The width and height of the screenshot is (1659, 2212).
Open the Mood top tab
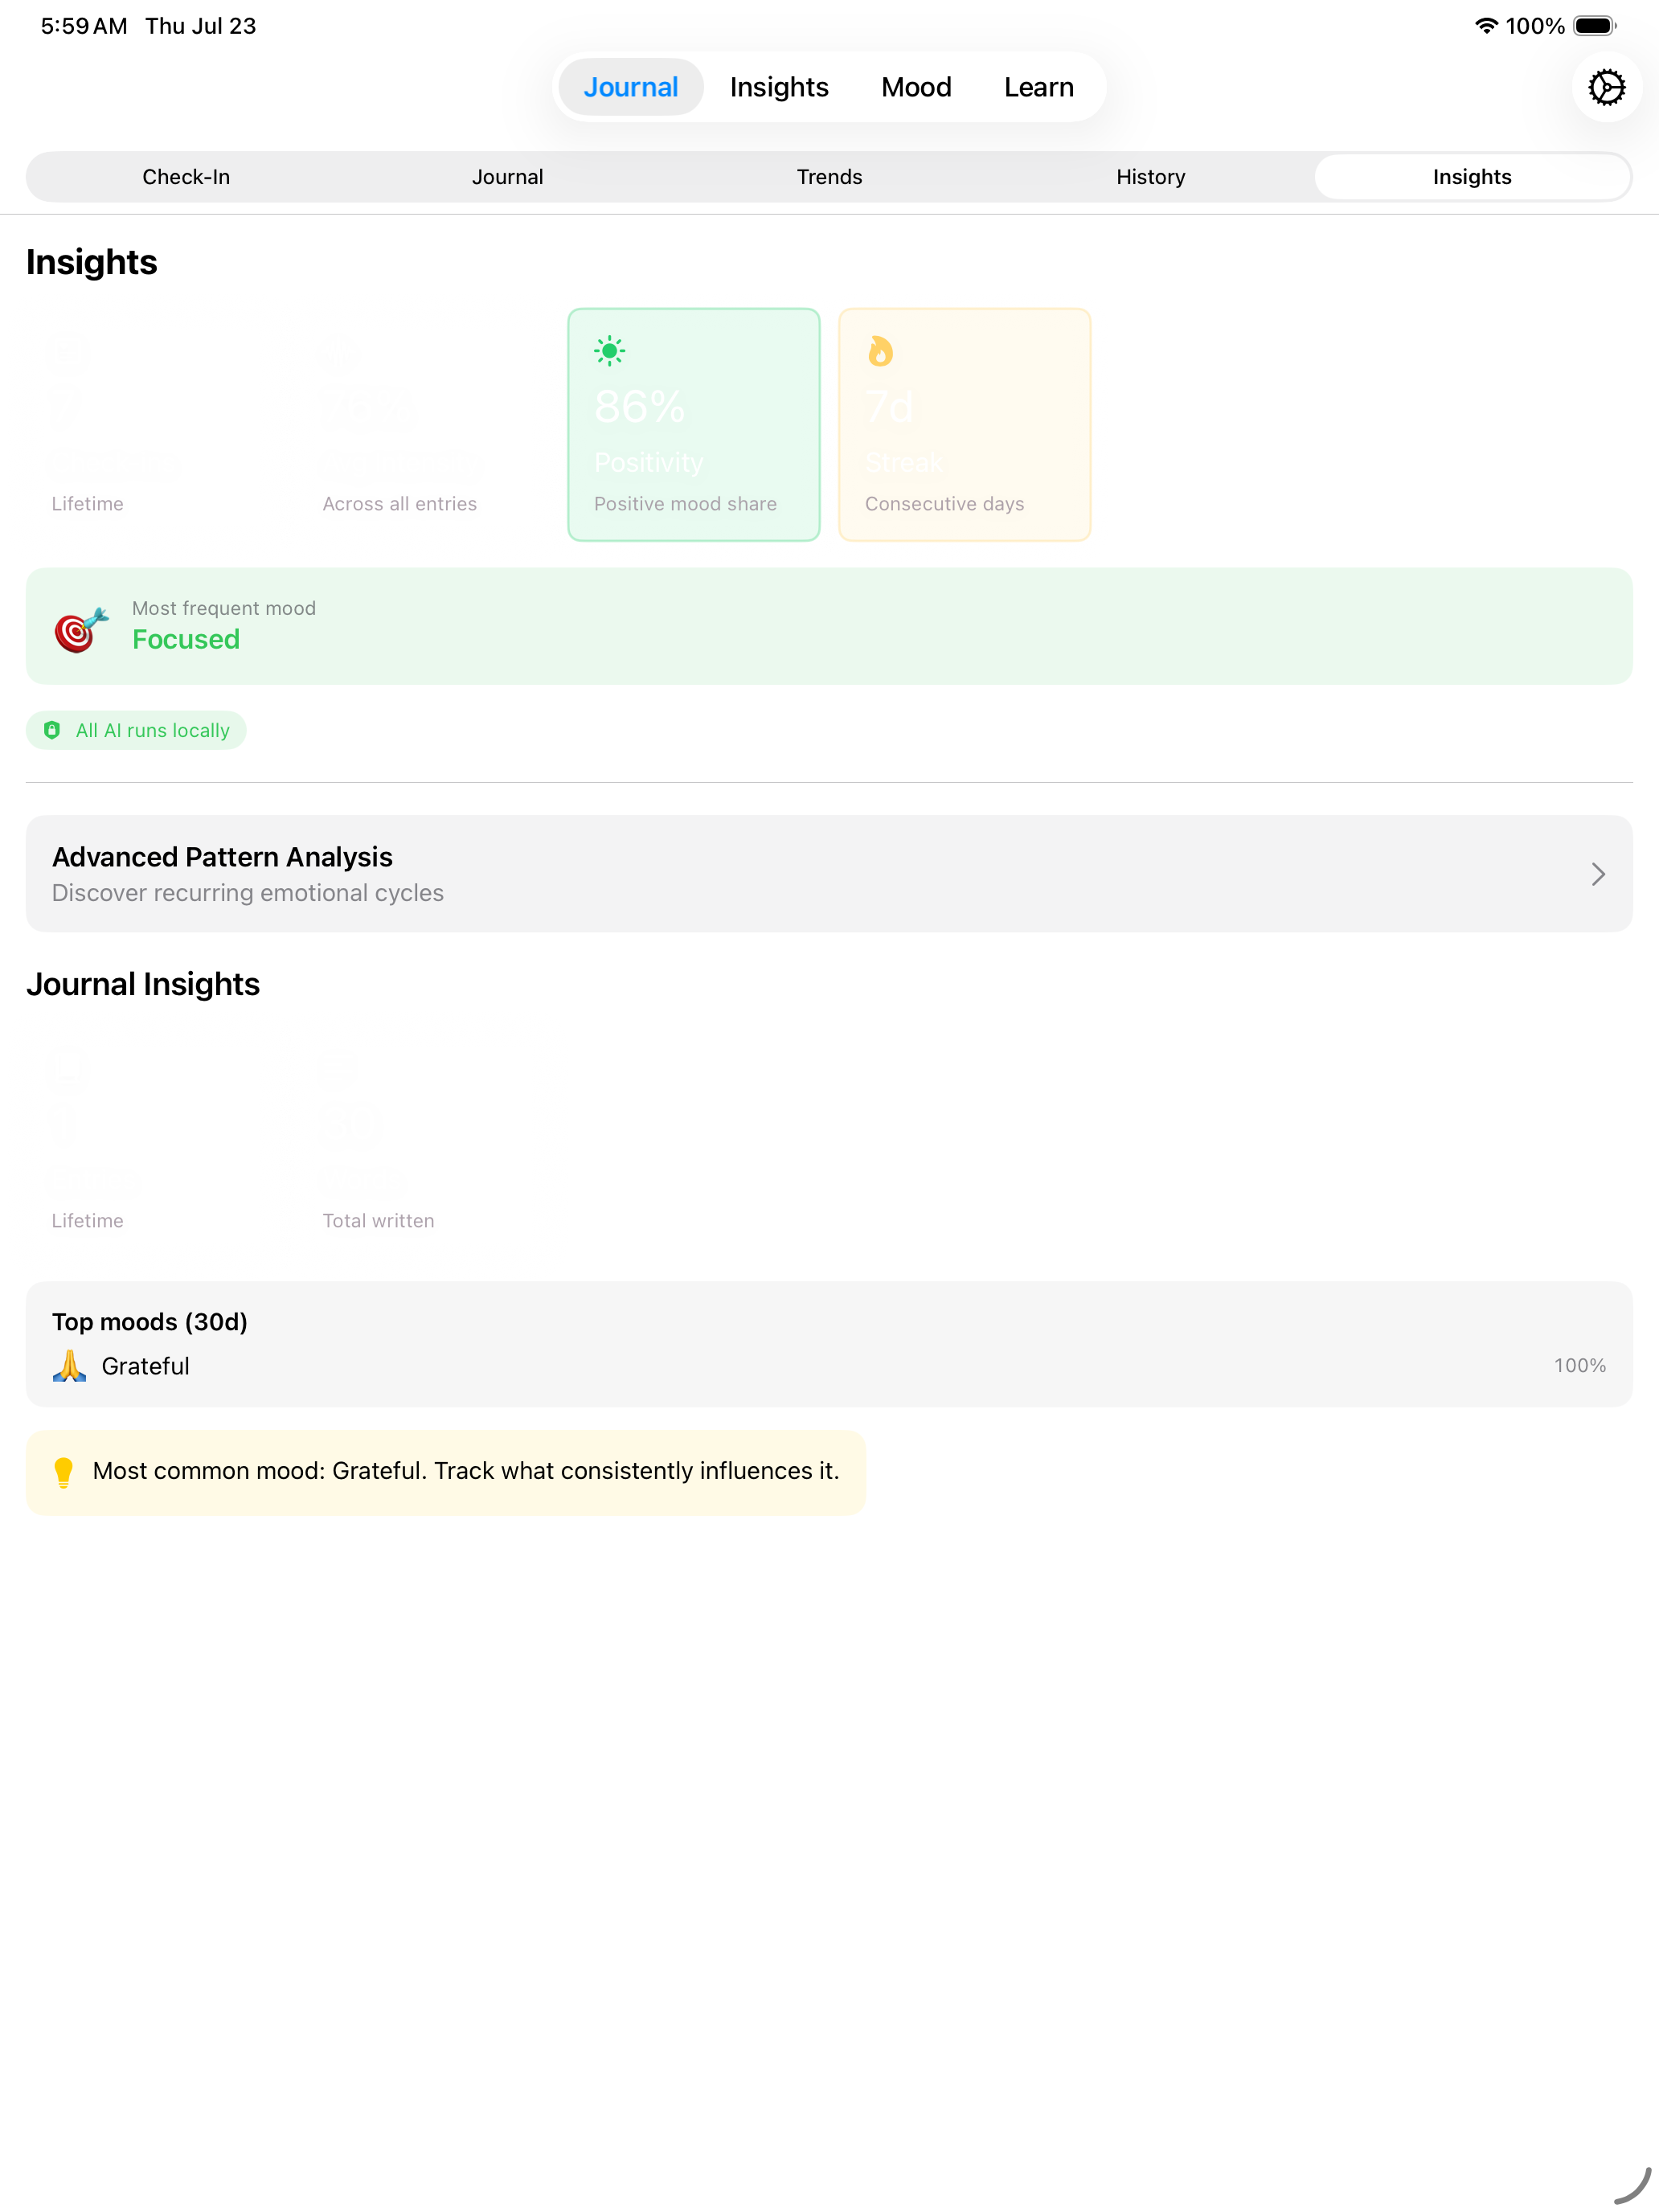(916, 87)
